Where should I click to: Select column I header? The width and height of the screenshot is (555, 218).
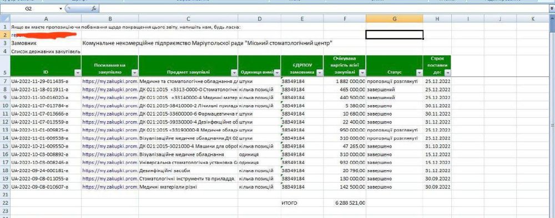click(468, 19)
